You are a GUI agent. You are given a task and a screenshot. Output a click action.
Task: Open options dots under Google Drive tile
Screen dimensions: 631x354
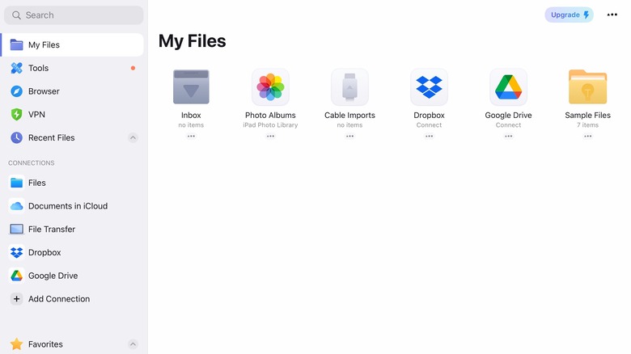[508, 136]
